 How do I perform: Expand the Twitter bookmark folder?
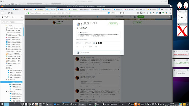pyautogui.click(x=5, y=66)
